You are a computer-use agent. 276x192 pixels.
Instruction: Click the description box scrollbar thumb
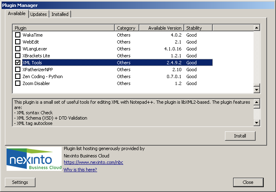tap(257, 107)
